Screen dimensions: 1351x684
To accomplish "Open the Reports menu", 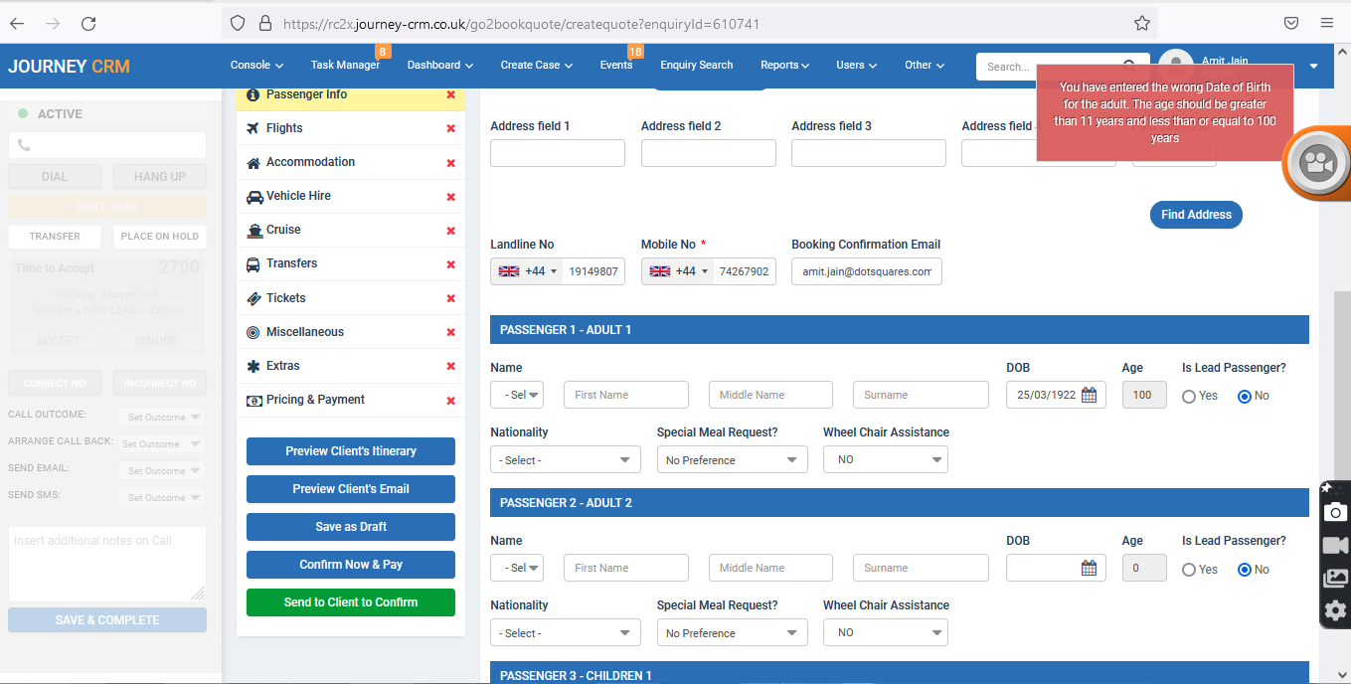I will click(784, 65).
